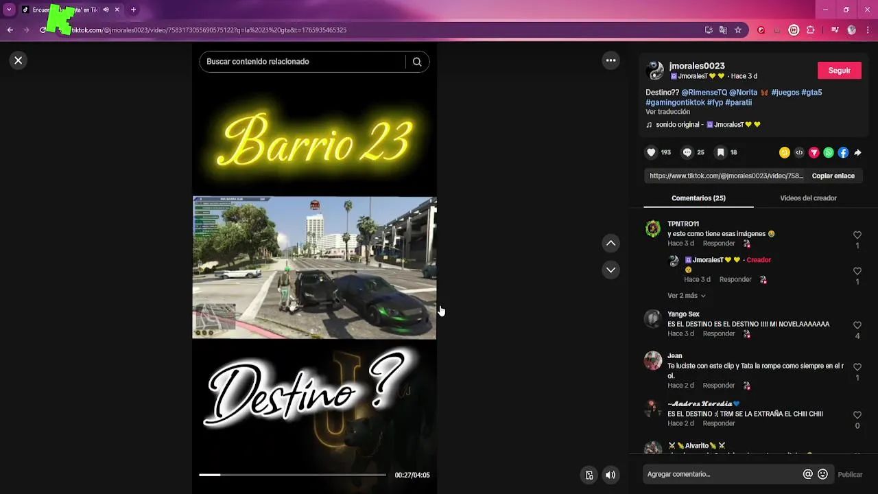Reply to Andres Heredia's comment
This screenshot has height=494, width=878.
coord(719,423)
